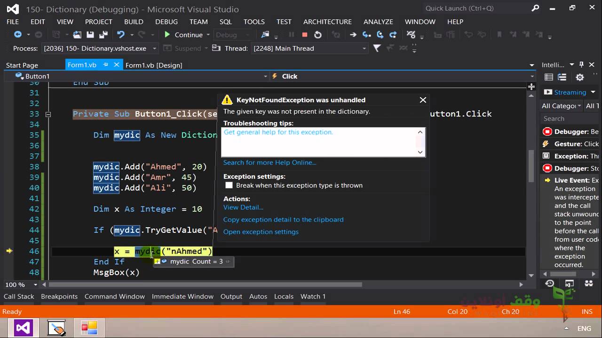Screen dimensions: 602x338
Task: Enable Break when this exception type is thrown
Action: (229, 185)
